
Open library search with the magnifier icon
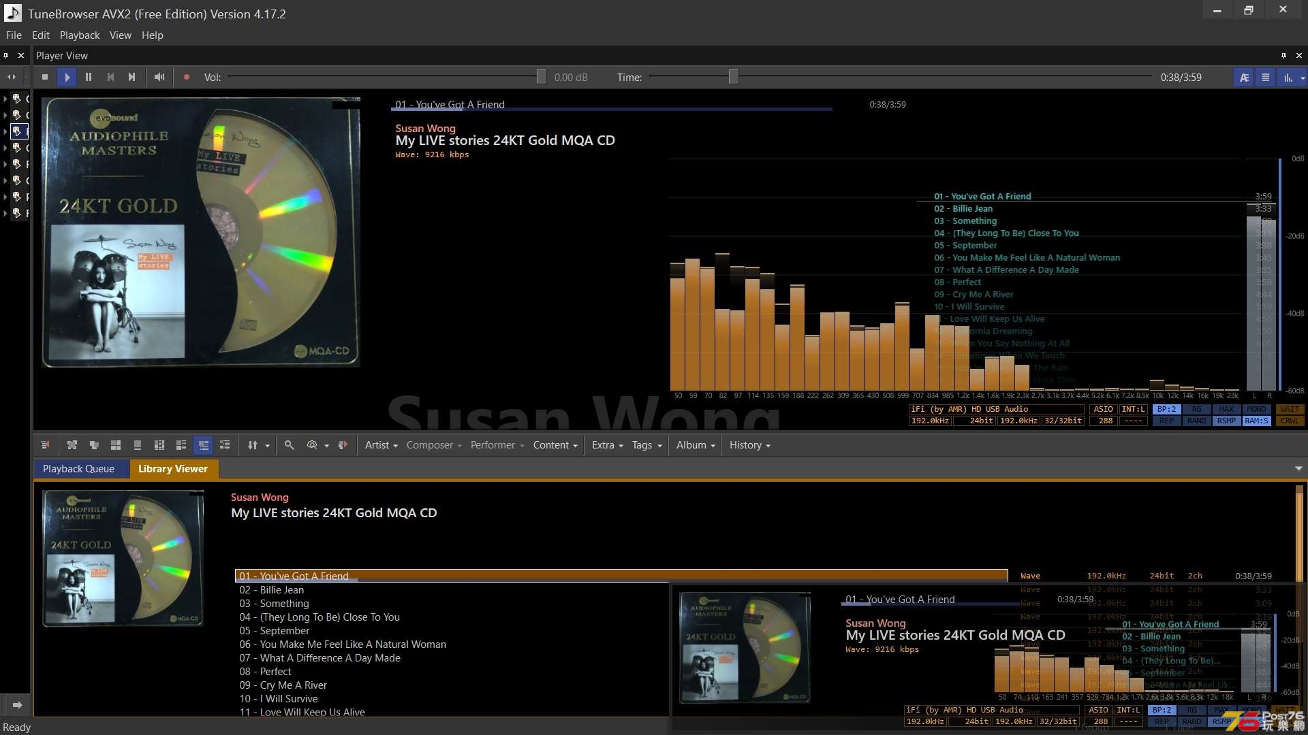pyautogui.click(x=290, y=445)
